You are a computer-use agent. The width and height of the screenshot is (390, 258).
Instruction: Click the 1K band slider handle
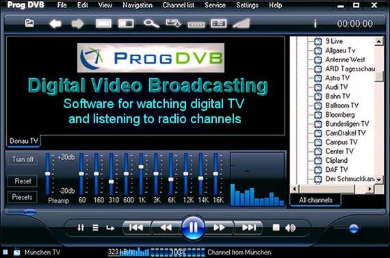point(141,167)
